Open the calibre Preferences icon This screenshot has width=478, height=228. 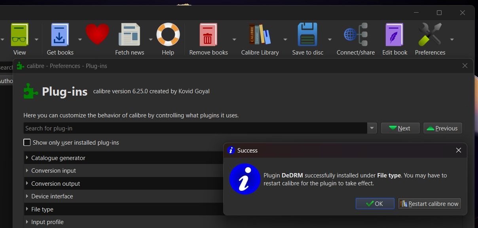click(x=430, y=34)
